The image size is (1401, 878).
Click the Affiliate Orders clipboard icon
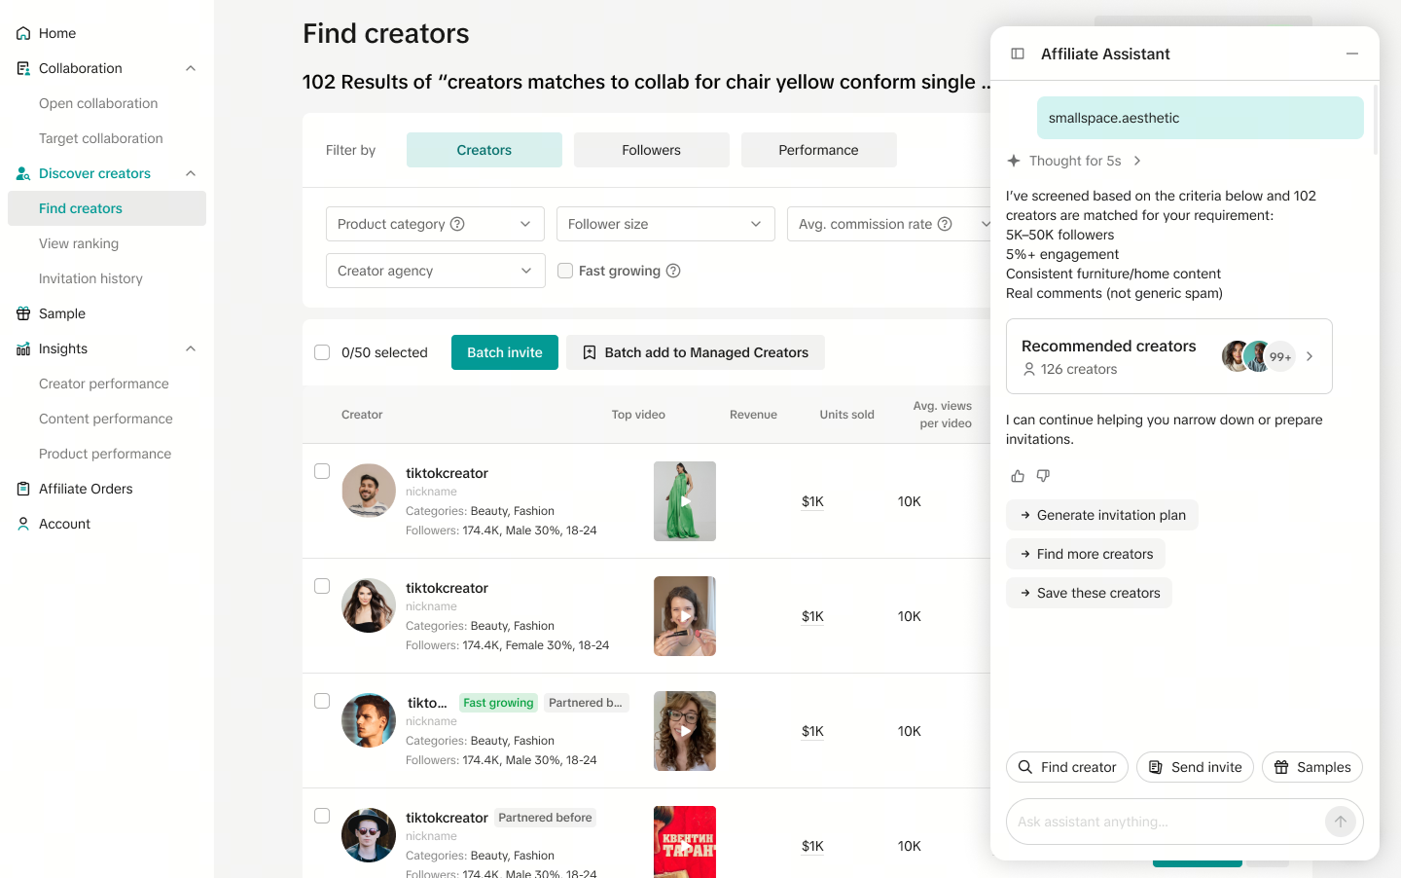click(x=23, y=489)
